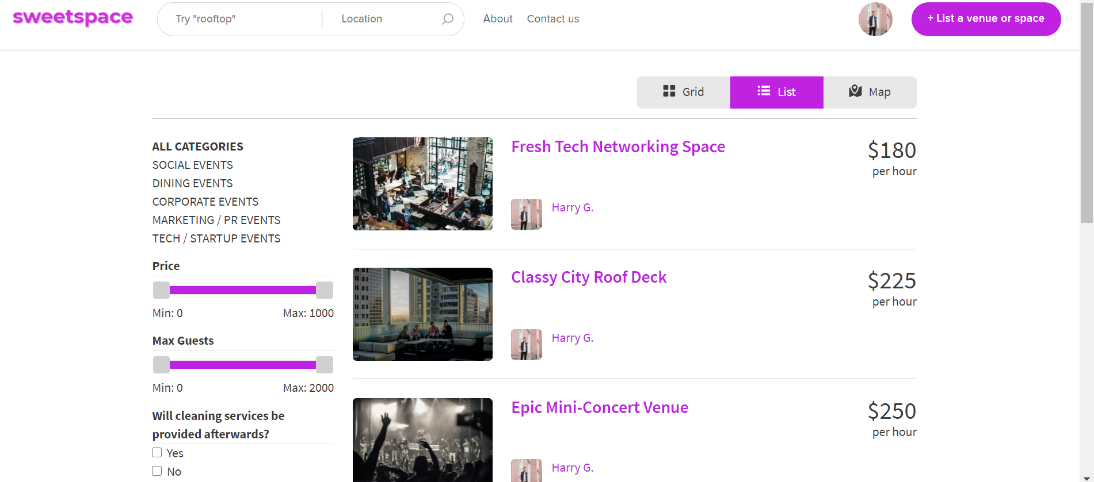Open the Epic Mini-Concert Venue photo
Viewport: 1094px width, 482px height.
[x=422, y=440]
